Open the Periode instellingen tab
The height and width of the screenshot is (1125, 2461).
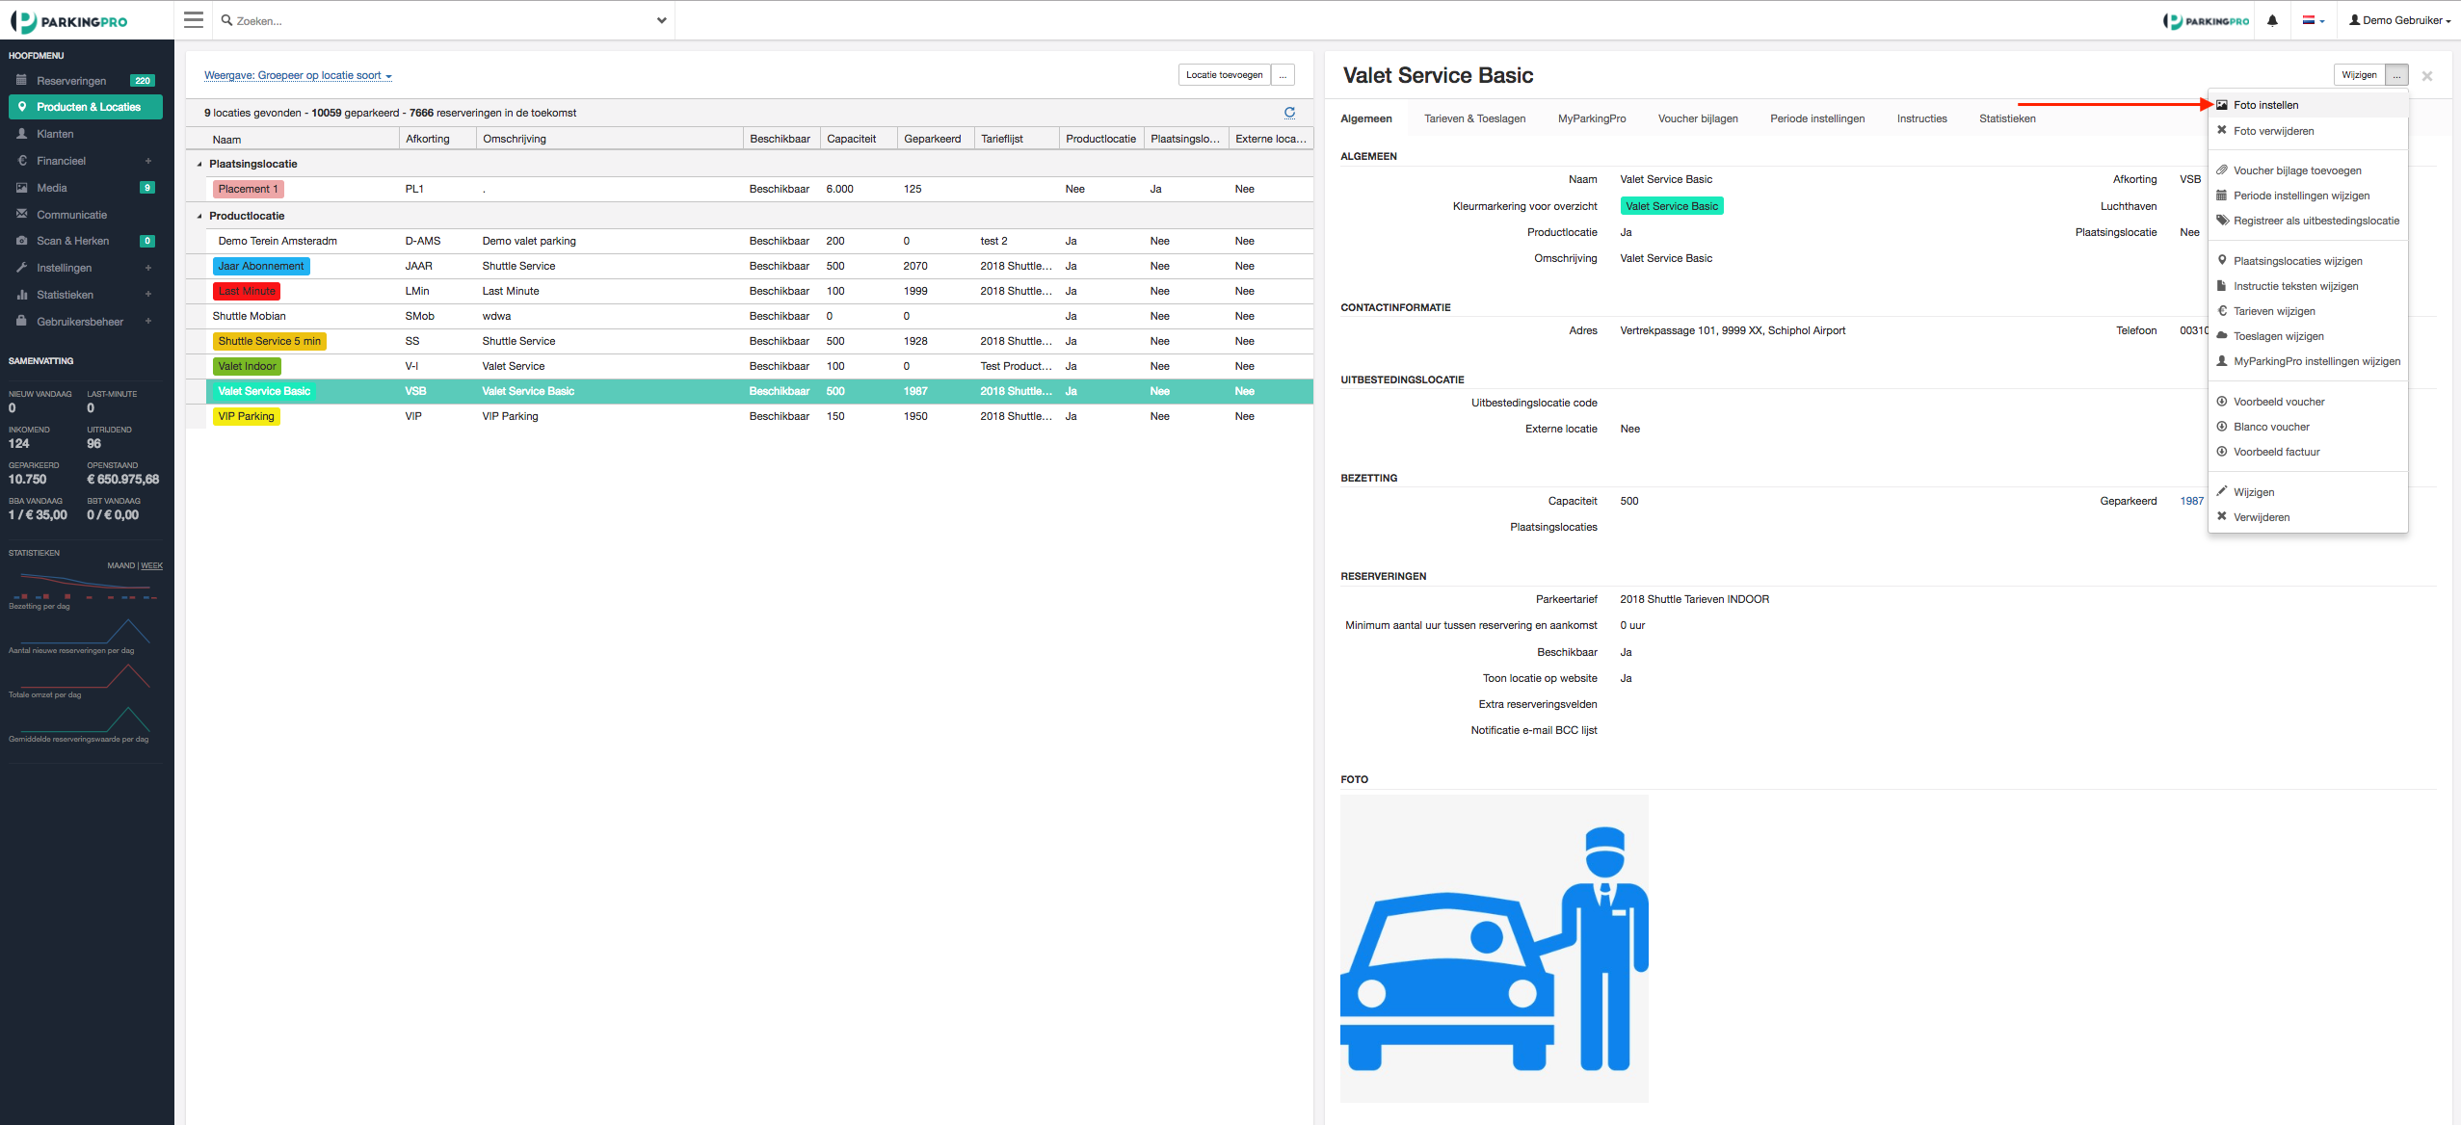coord(1816,118)
